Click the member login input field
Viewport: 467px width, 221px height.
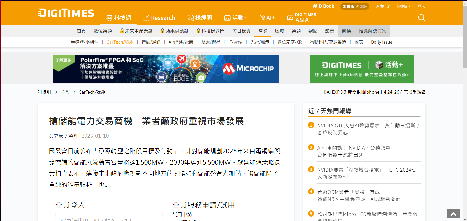pos(109,217)
